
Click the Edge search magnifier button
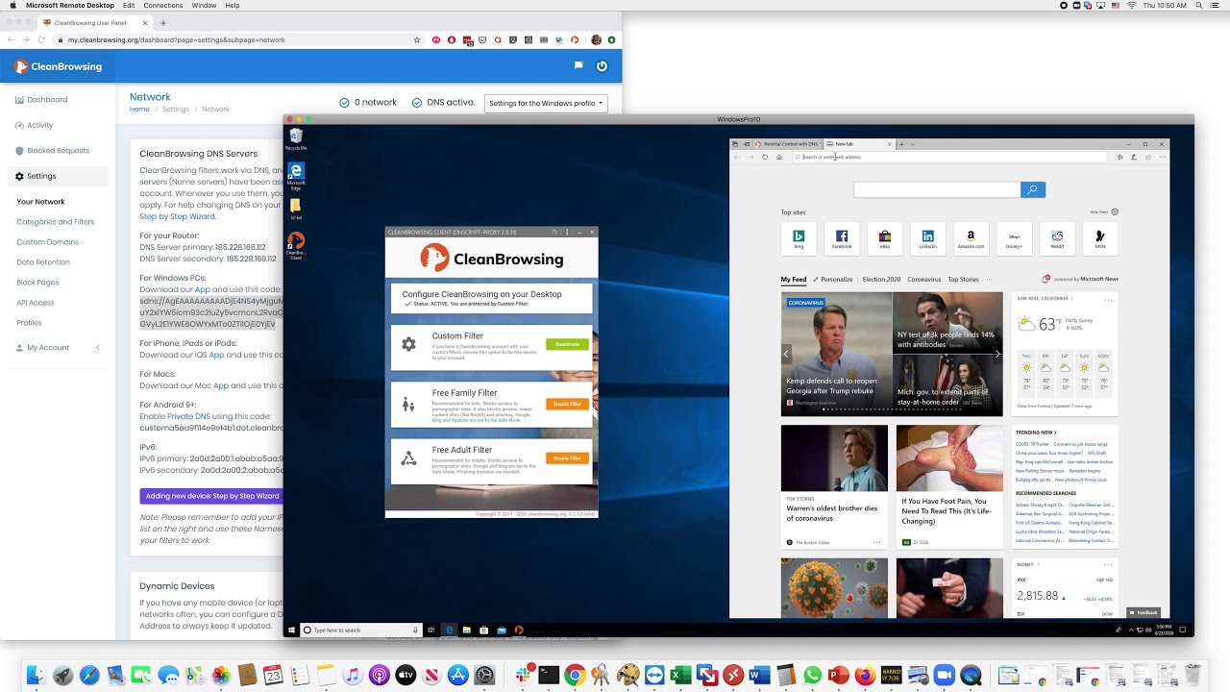tap(1033, 190)
